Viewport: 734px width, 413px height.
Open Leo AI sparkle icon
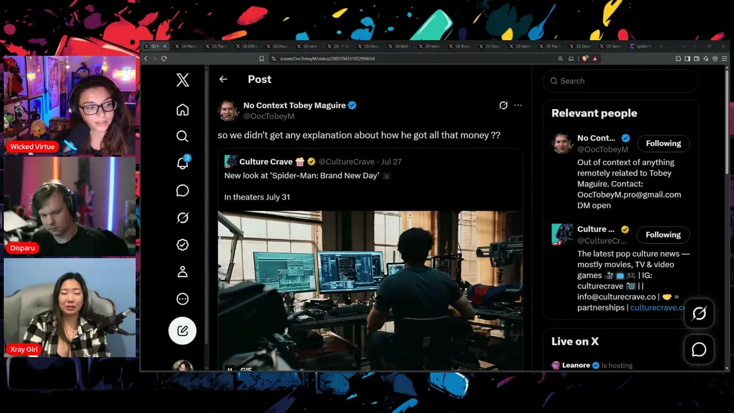[706, 59]
